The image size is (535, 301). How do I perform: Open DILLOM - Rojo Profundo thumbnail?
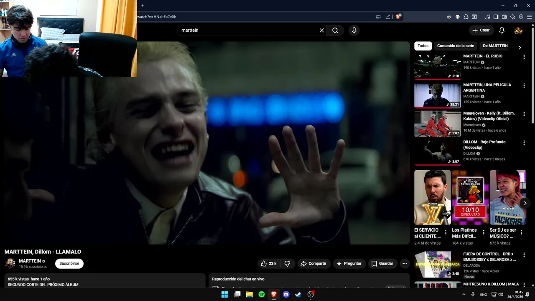point(437,153)
